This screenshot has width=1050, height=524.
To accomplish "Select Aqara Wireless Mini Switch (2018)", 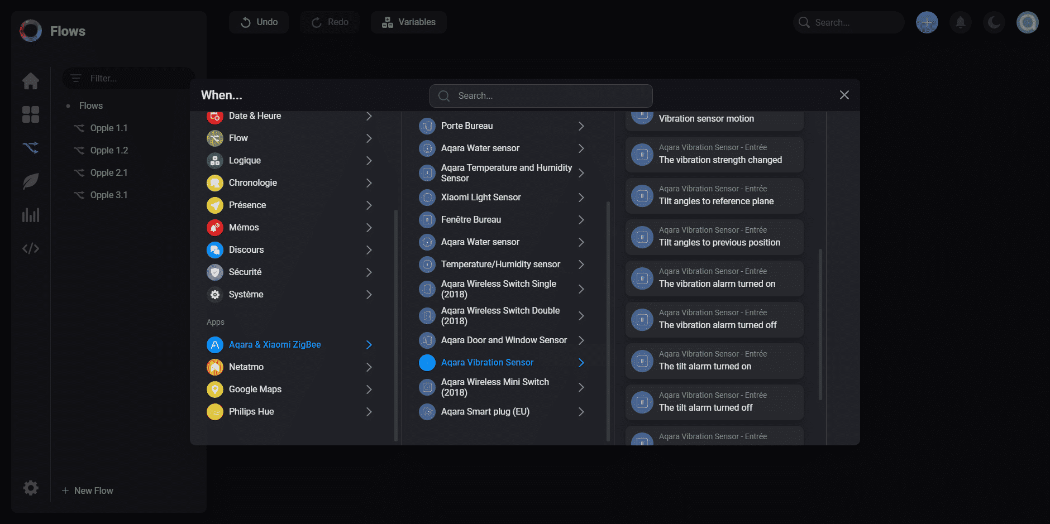I will click(x=503, y=387).
